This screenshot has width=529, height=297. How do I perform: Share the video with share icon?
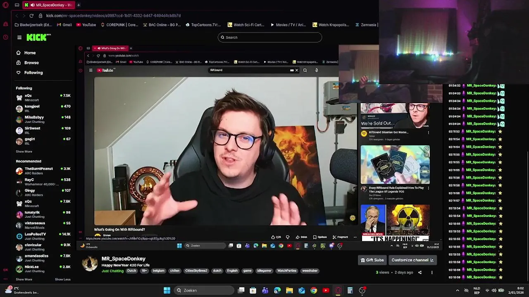click(x=420, y=272)
